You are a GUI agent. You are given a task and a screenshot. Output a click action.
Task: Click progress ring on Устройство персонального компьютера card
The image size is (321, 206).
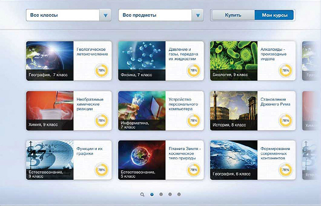click(193, 121)
